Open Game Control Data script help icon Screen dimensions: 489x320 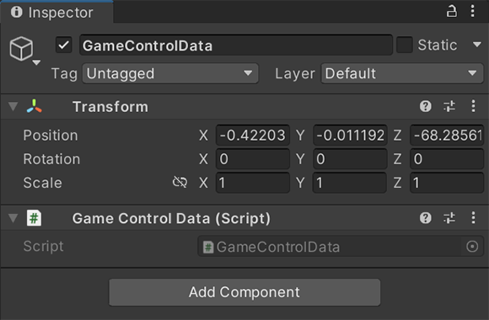pos(426,218)
